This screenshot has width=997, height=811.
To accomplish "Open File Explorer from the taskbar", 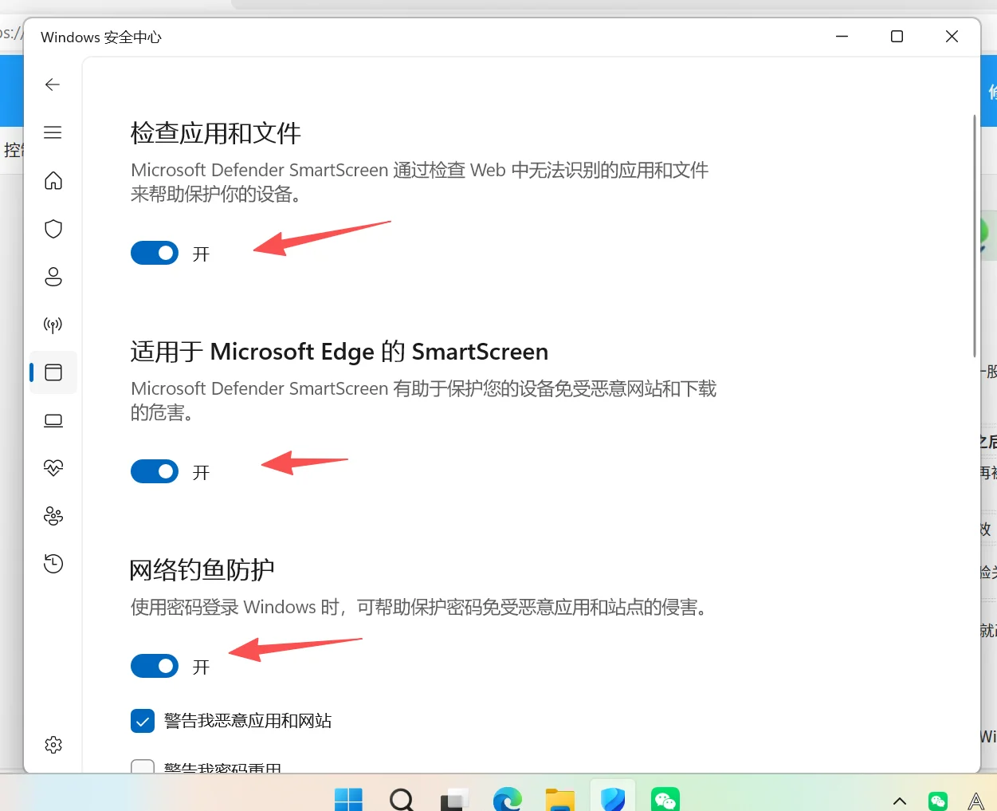I will [560, 799].
